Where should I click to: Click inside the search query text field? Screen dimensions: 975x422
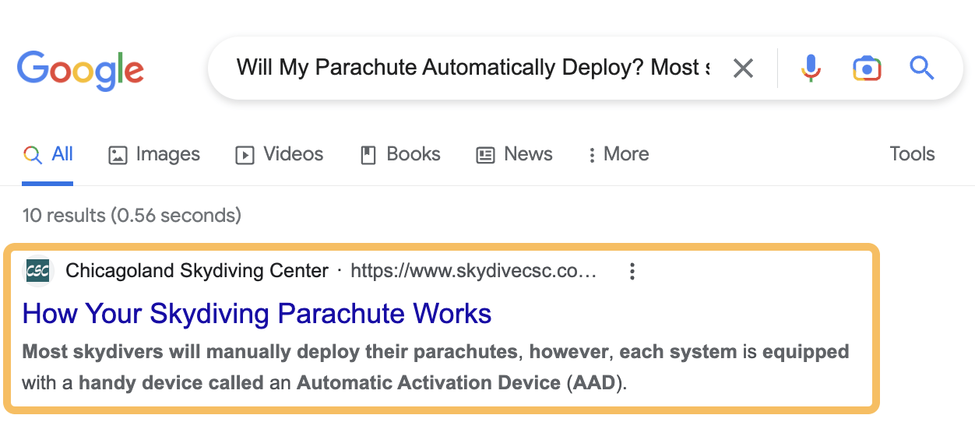tap(472, 69)
